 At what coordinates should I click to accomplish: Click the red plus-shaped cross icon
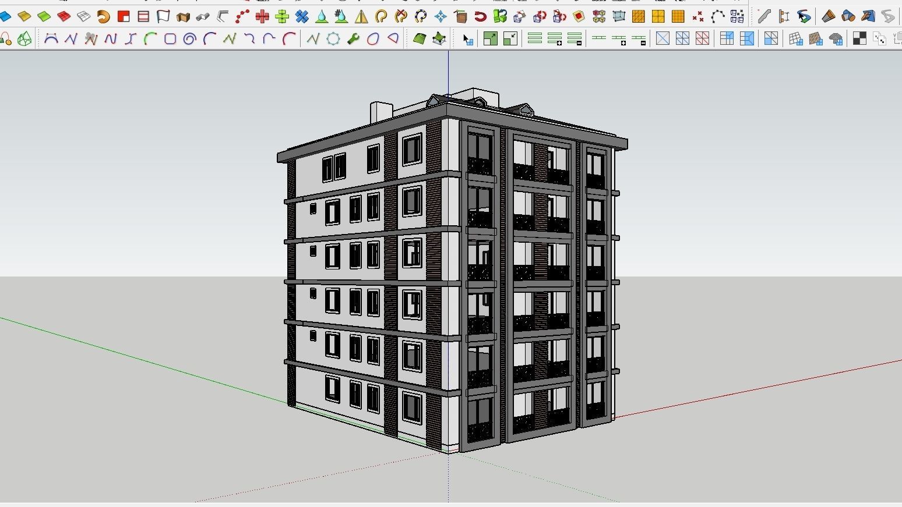pyautogui.click(x=262, y=16)
